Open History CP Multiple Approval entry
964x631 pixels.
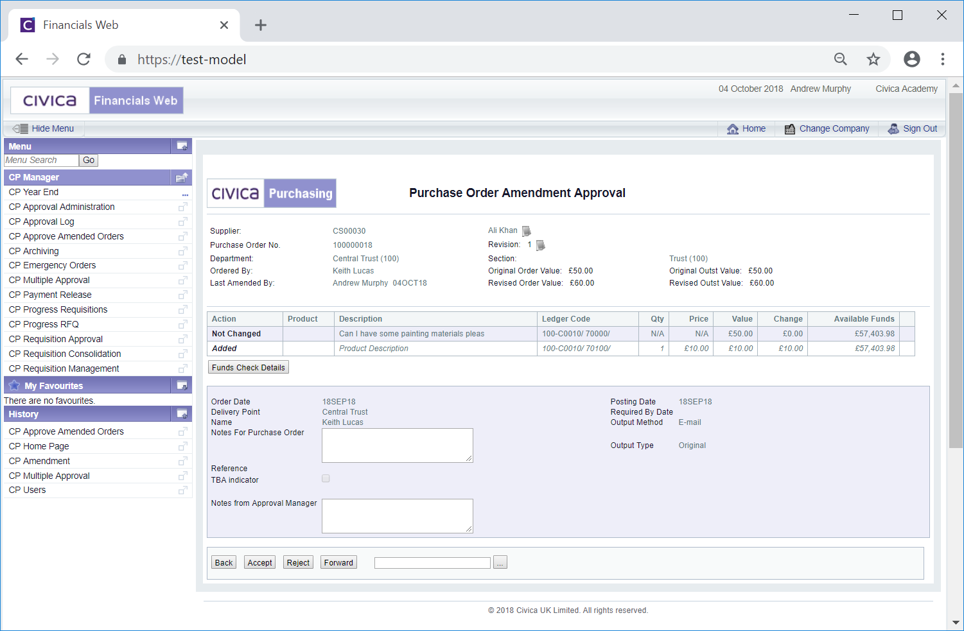(49, 476)
